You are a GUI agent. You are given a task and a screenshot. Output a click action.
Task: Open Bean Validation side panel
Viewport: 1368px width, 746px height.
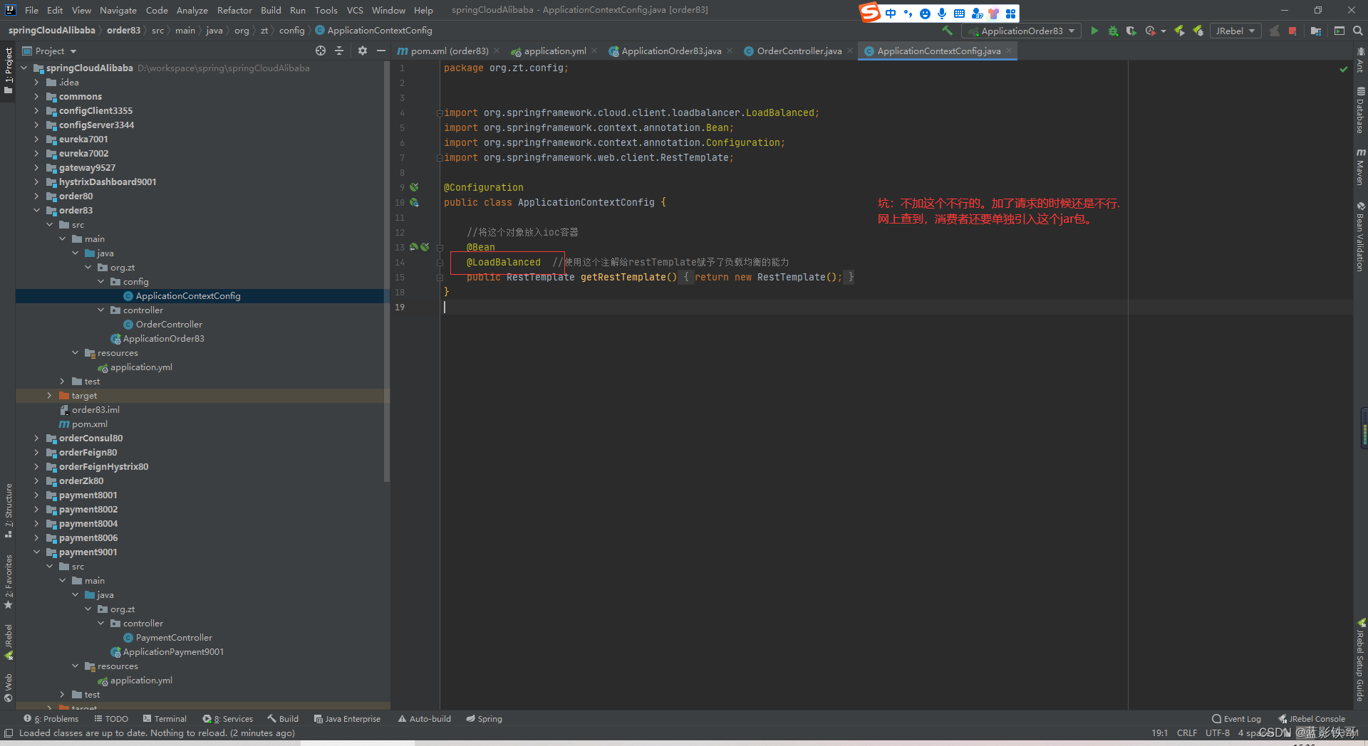(x=1360, y=236)
